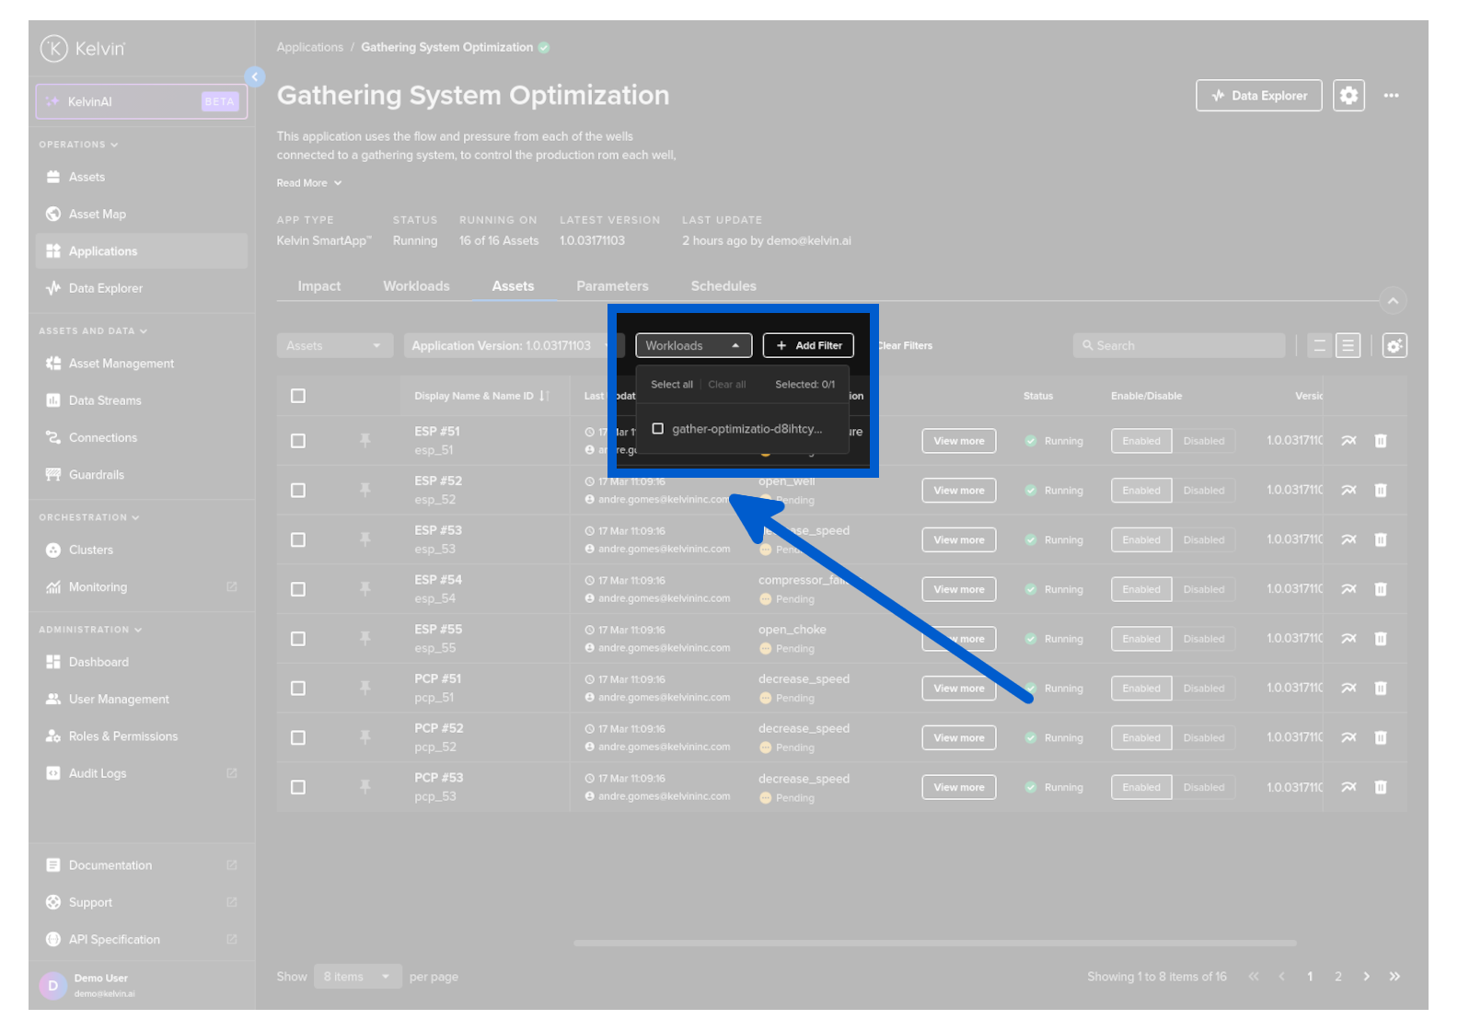The image size is (1458, 1031).
Task: Open the Schedules tab
Action: (x=723, y=286)
